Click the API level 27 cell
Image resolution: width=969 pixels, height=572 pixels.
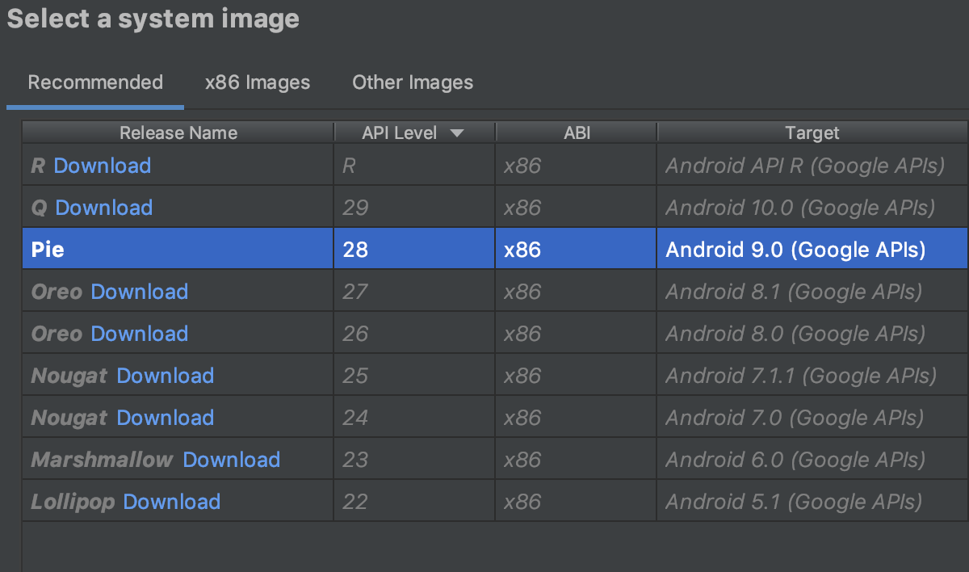coord(414,292)
